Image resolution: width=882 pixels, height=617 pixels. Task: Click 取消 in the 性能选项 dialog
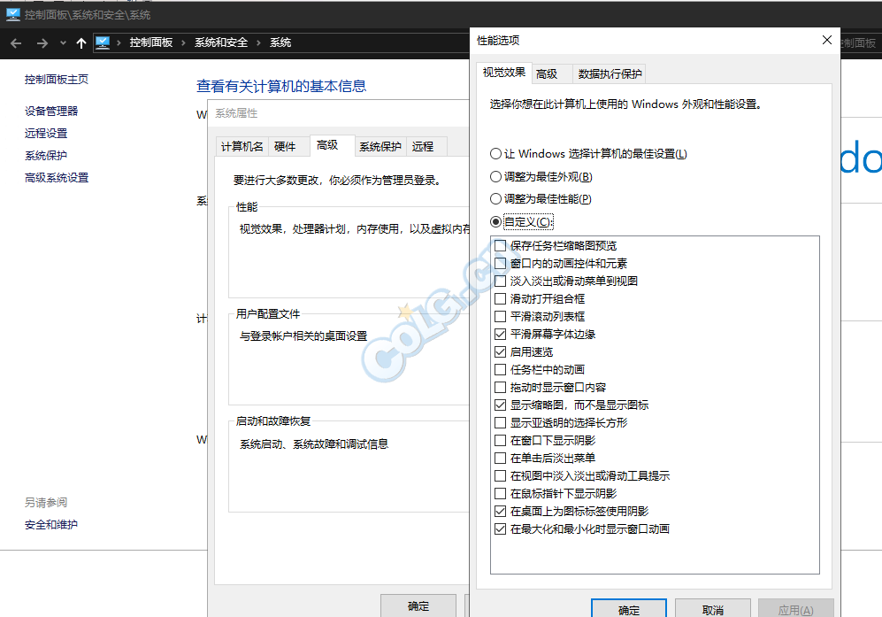[x=712, y=609]
